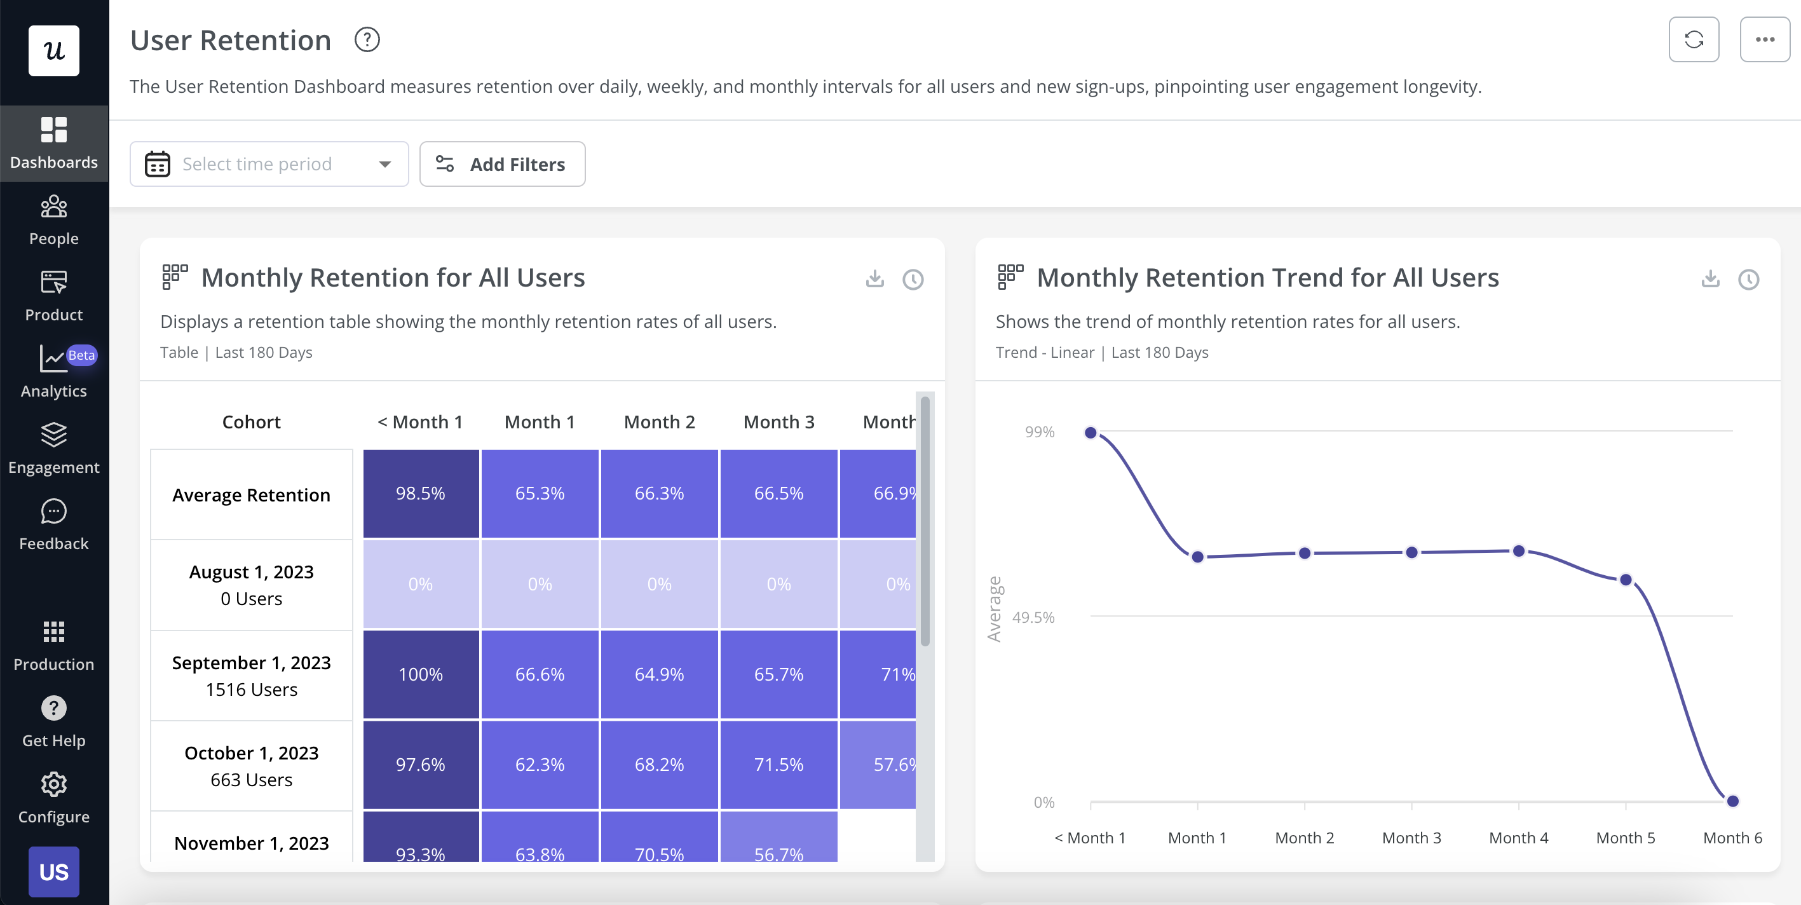View refresh history of the retention trend chart

coord(1748,279)
